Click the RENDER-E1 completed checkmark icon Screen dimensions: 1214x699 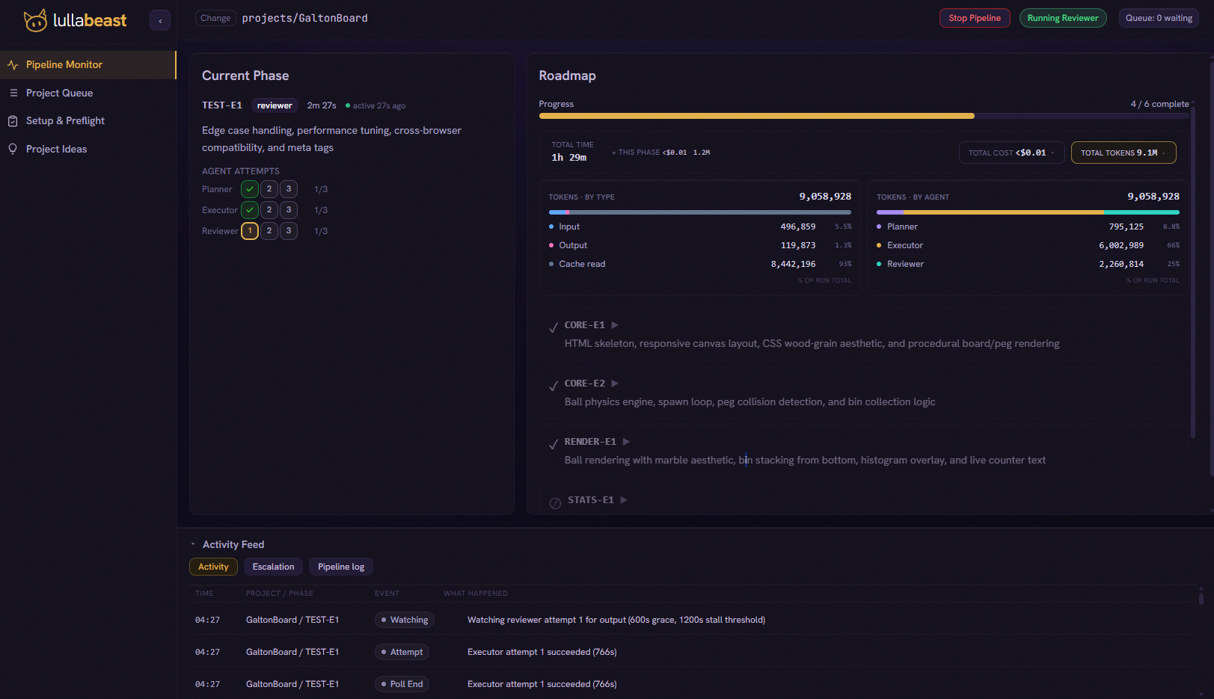pos(554,444)
